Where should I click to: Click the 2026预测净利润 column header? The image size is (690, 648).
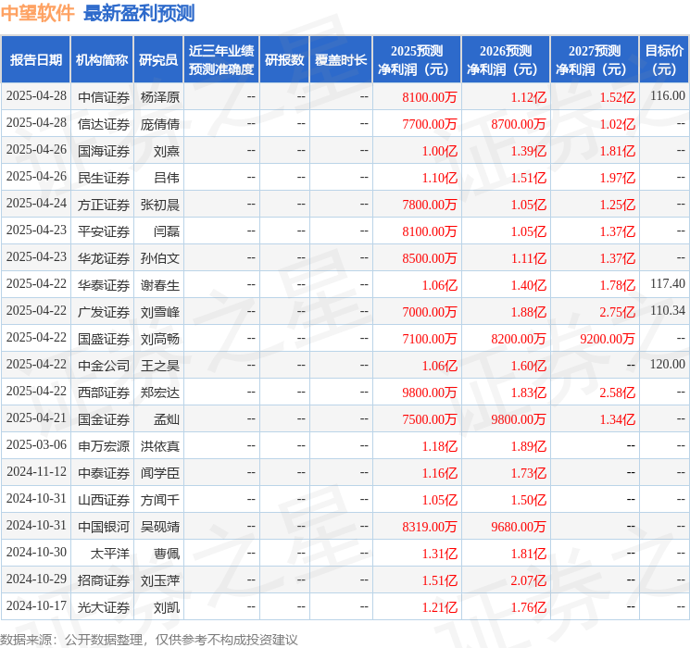point(506,59)
